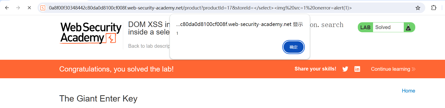Click the Congratulations banner message
445x108 pixels.
tap(116, 69)
